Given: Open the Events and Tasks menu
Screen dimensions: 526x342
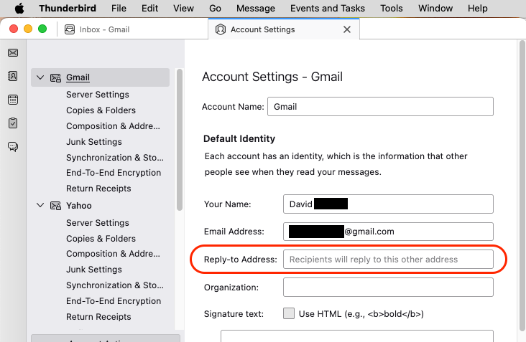Looking at the screenshot, I should coord(328,8).
